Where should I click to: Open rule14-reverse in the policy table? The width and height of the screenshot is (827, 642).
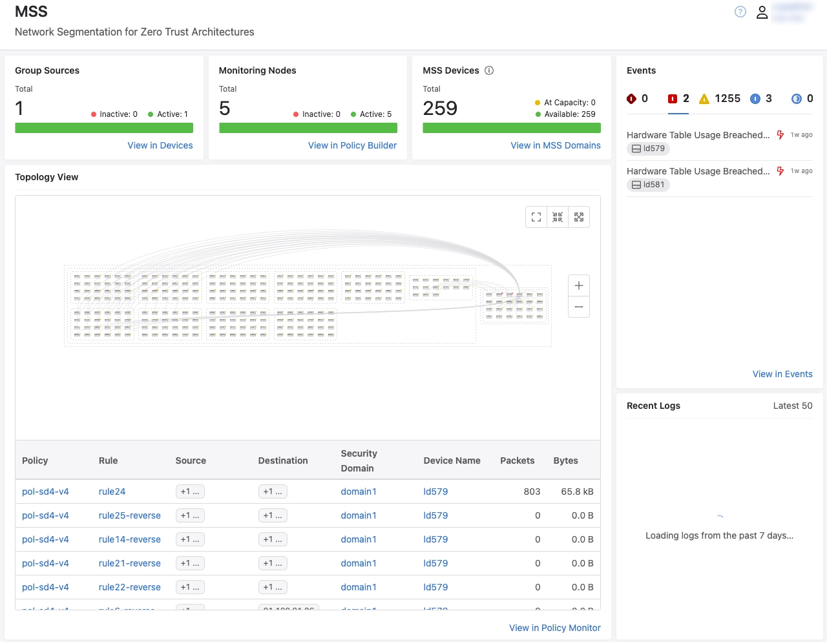(129, 539)
